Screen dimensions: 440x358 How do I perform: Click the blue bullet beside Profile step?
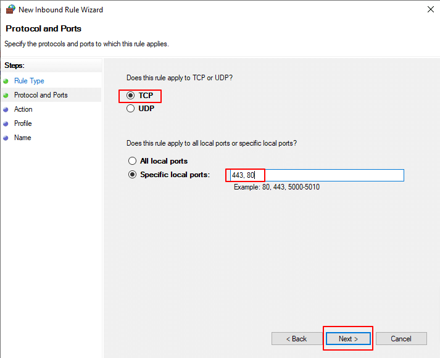coord(6,123)
